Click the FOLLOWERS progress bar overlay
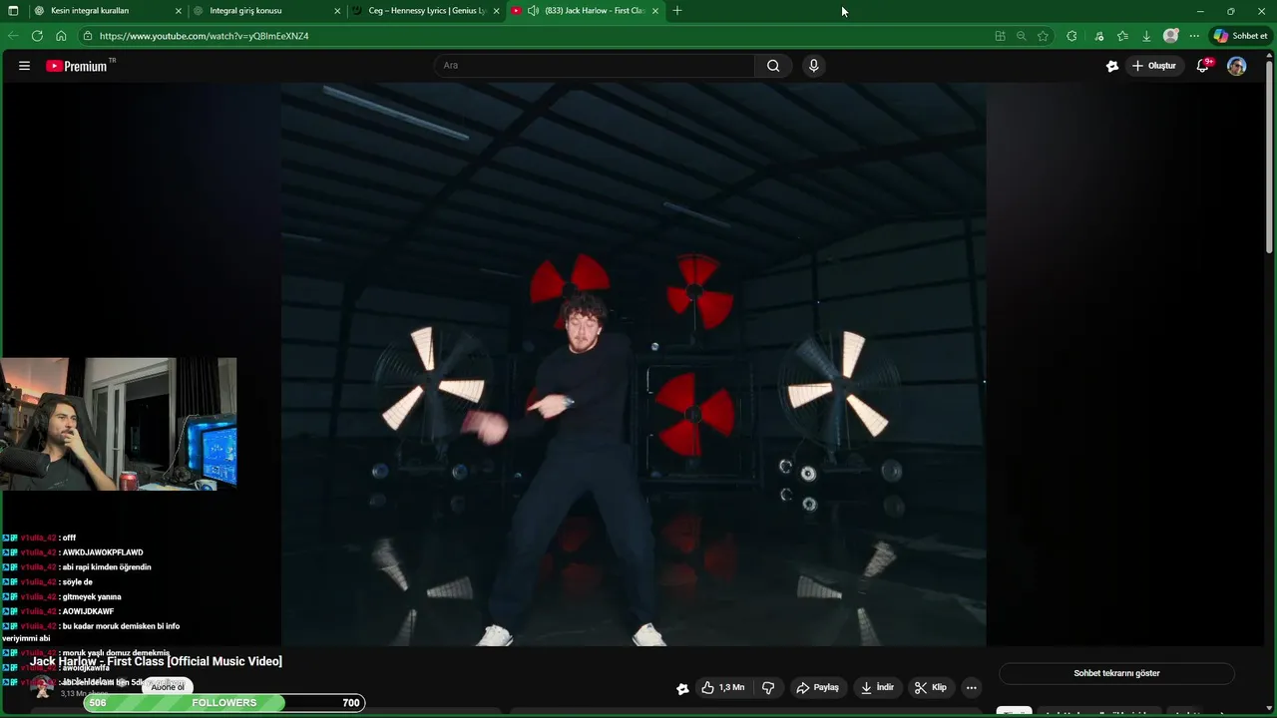Screen dimensions: 1277x718 pyautogui.click(x=224, y=703)
